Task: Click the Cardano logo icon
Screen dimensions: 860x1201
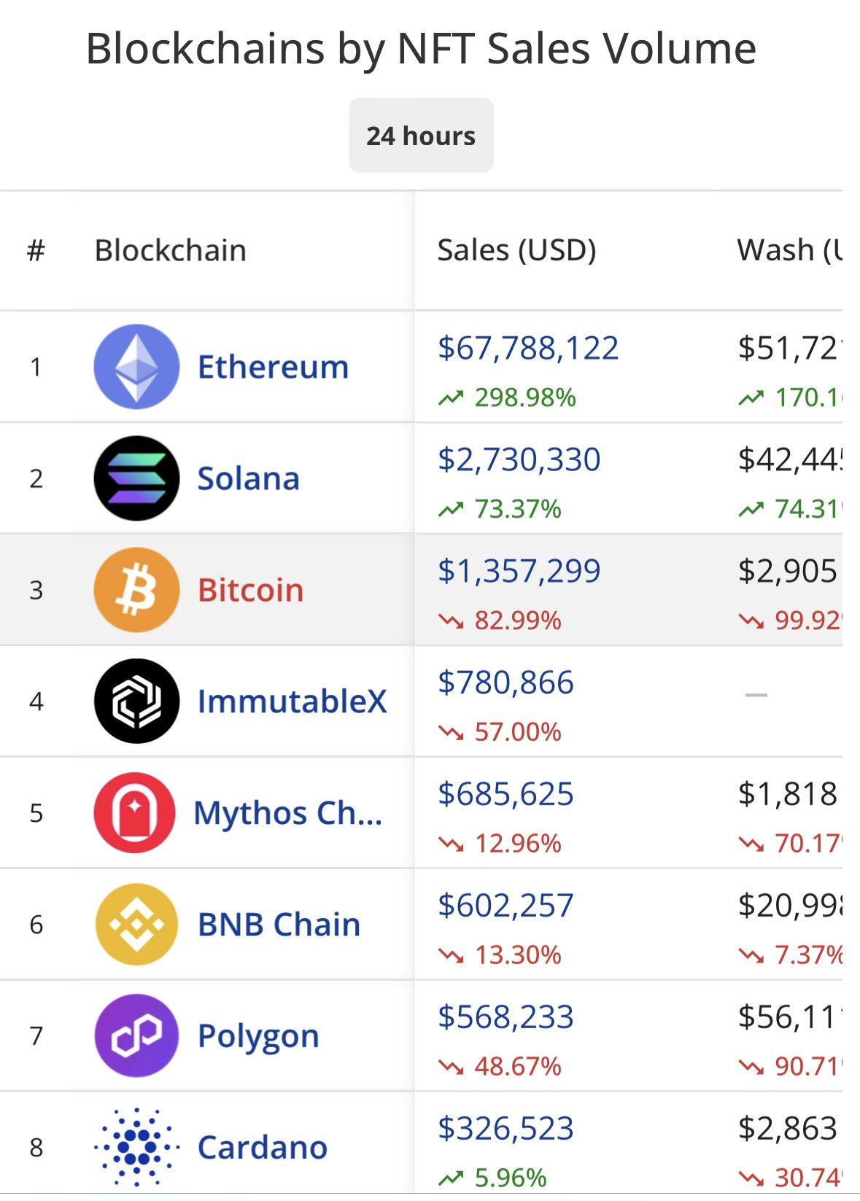Action: pyautogui.click(x=136, y=1147)
